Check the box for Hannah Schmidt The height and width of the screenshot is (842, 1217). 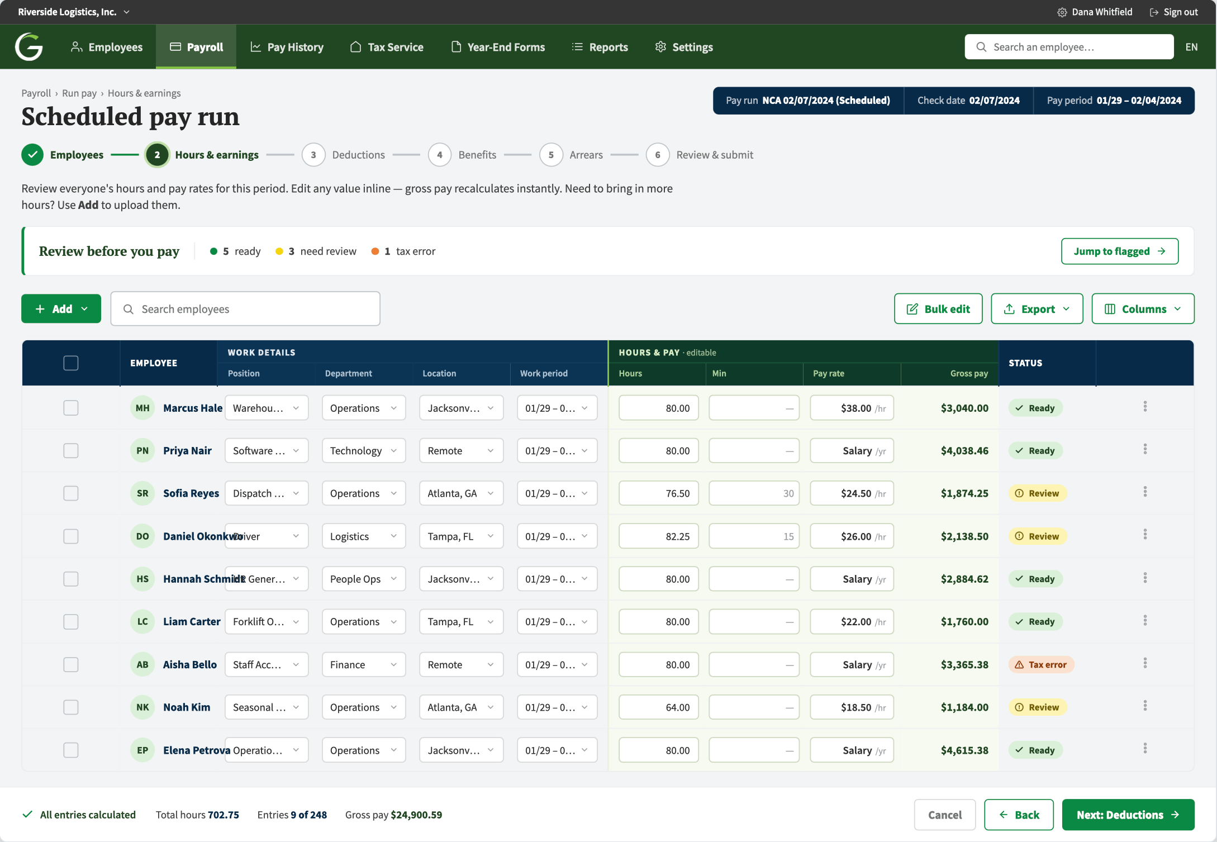coord(71,579)
